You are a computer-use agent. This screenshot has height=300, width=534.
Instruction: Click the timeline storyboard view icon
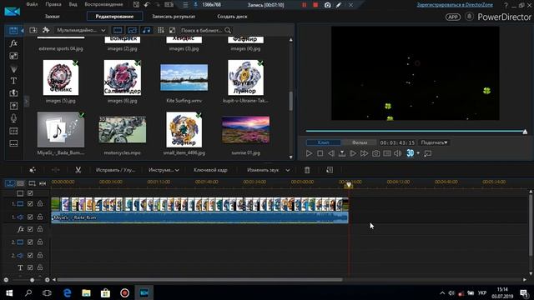pyautogui.click(x=21, y=183)
